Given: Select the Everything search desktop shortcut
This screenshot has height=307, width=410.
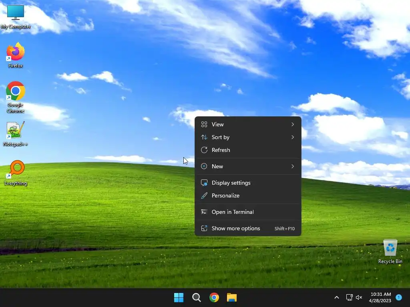Looking at the screenshot, I should coord(16,173).
